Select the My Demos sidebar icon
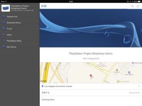Image resolution: width=142 pixels, height=106 pixels. [x=4, y=47]
